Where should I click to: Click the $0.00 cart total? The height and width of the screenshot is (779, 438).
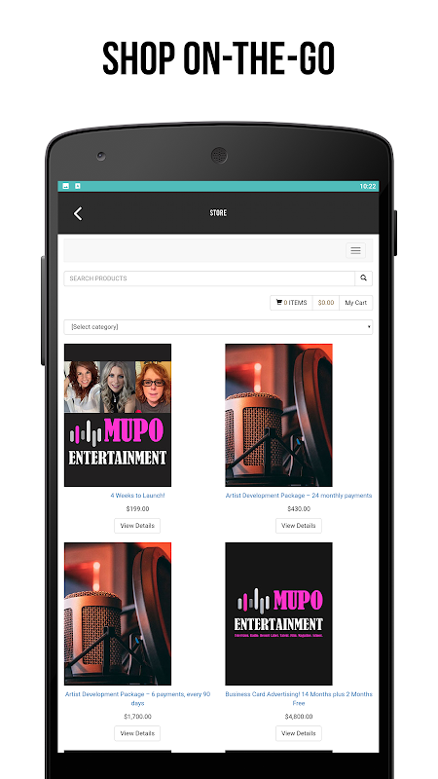326,303
